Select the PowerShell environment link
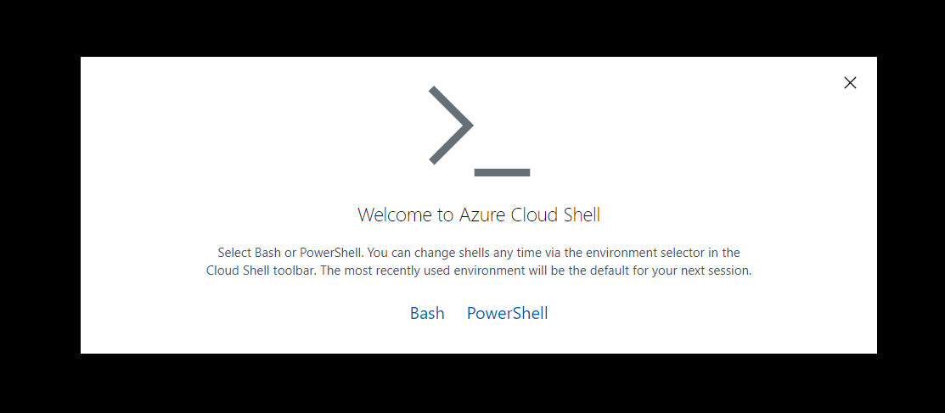The width and height of the screenshot is (945, 413). point(507,313)
